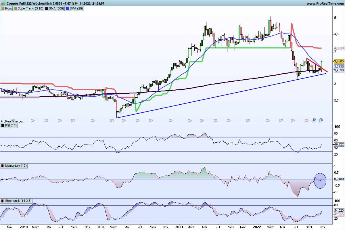Click the blue ellipse on Momentum panel
Screen dimensions: 345x230
point(320,181)
